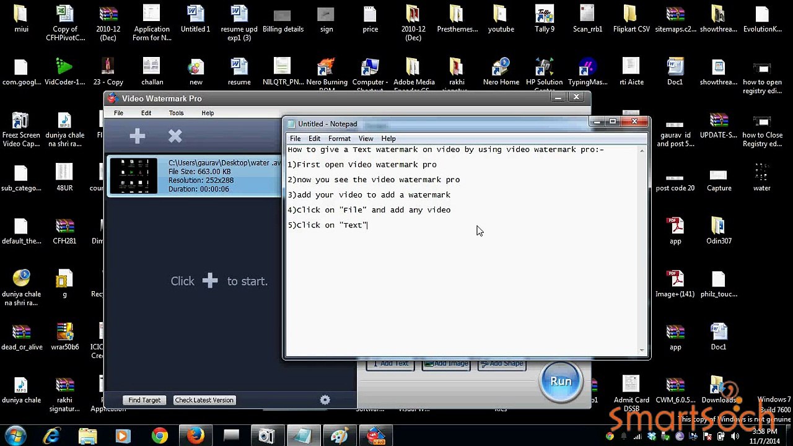The width and height of the screenshot is (793, 446).
Task: Select the miui desktop icon
Action: 21,20
